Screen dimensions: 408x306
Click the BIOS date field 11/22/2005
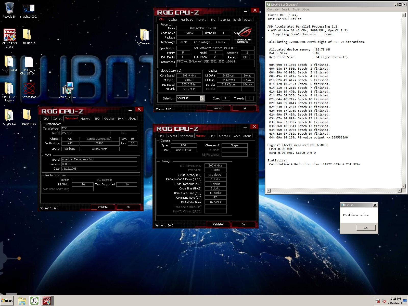(x=99, y=169)
